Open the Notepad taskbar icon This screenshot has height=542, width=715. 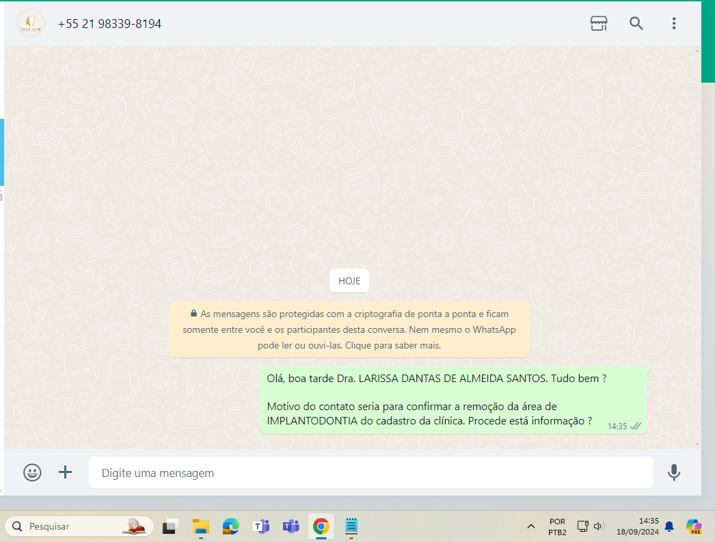coord(351,526)
